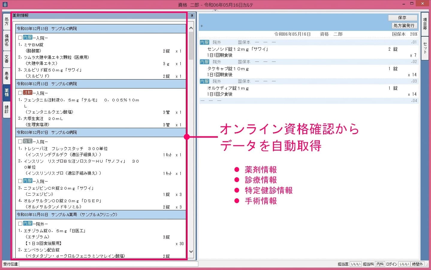
Task: Switch to the 傷病名 side tab
Action: tap(7, 40)
